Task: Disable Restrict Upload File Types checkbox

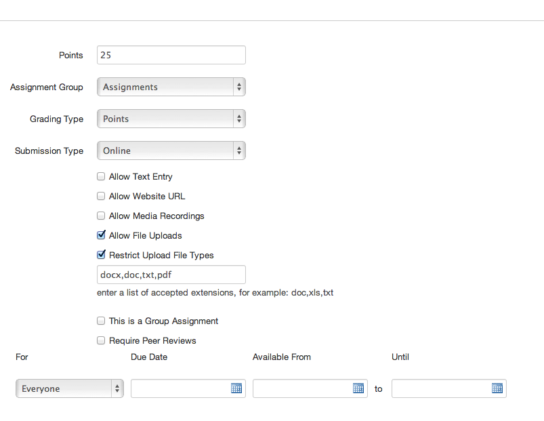Action: click(x=101, y=255)
